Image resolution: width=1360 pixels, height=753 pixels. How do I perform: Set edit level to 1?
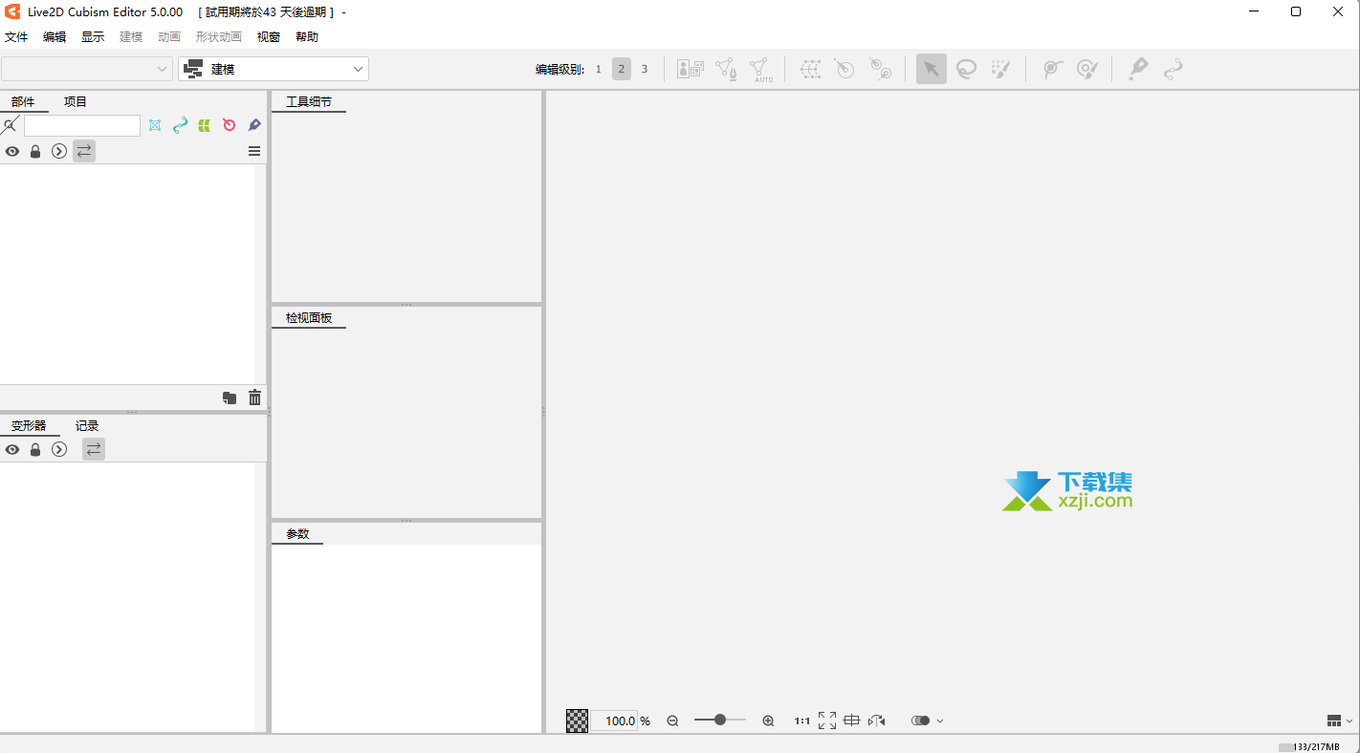click(x=599, y=69)
